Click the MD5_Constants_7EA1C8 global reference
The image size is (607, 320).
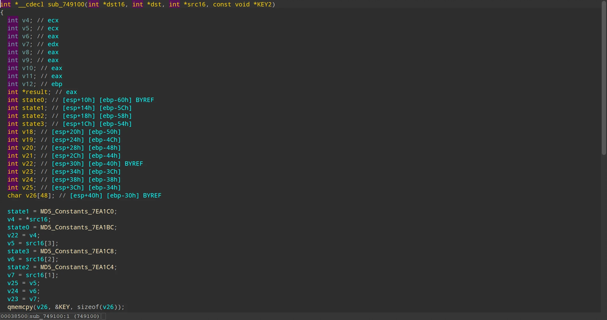tap(78, 251)
